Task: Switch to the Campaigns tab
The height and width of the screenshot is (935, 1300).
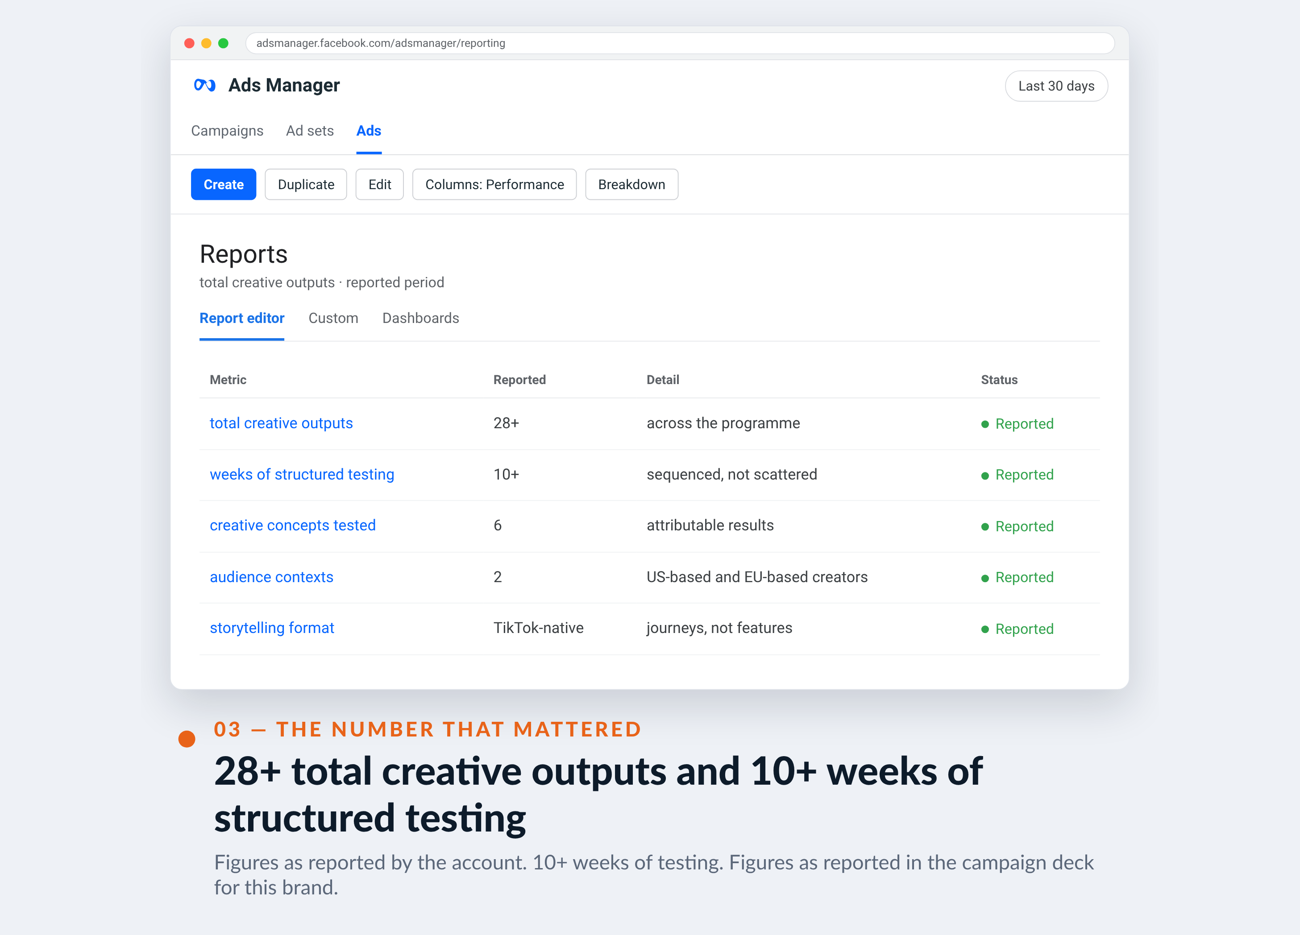Action: click(x=227, y=131)
